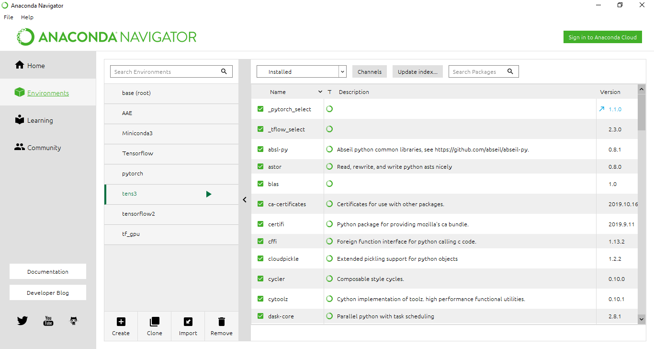This screenshot has height=349, width=654.
Task: Go to the Community tab
Action: click(x=48, y=147)
